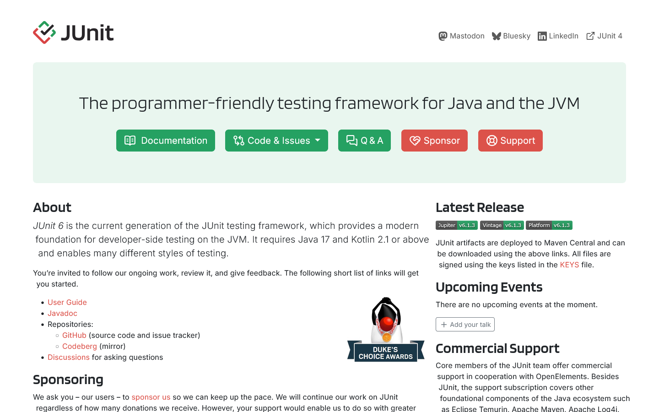
Task: Click the heart icon on Sponsor button
Action: click(415, 141)
